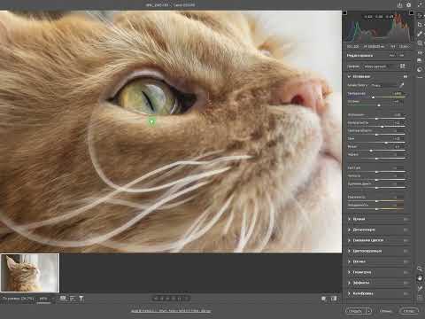Viewport: 425px width, 319px height.
Task: Select the Red Eye removal tool
Action: click(420, 52)
